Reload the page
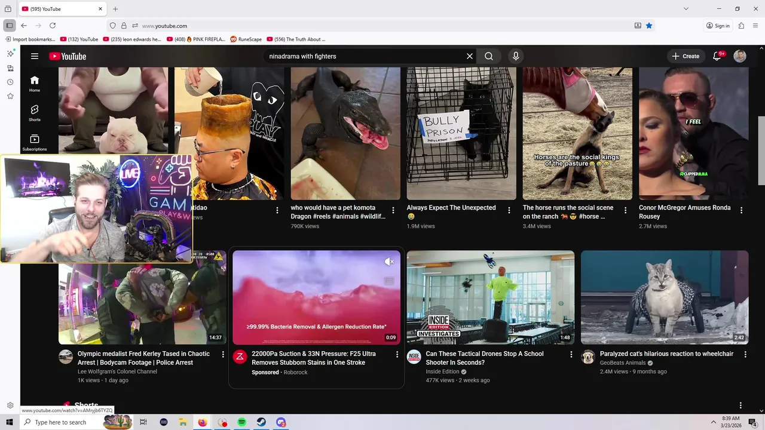765x430 pixels. pos(53,26)
